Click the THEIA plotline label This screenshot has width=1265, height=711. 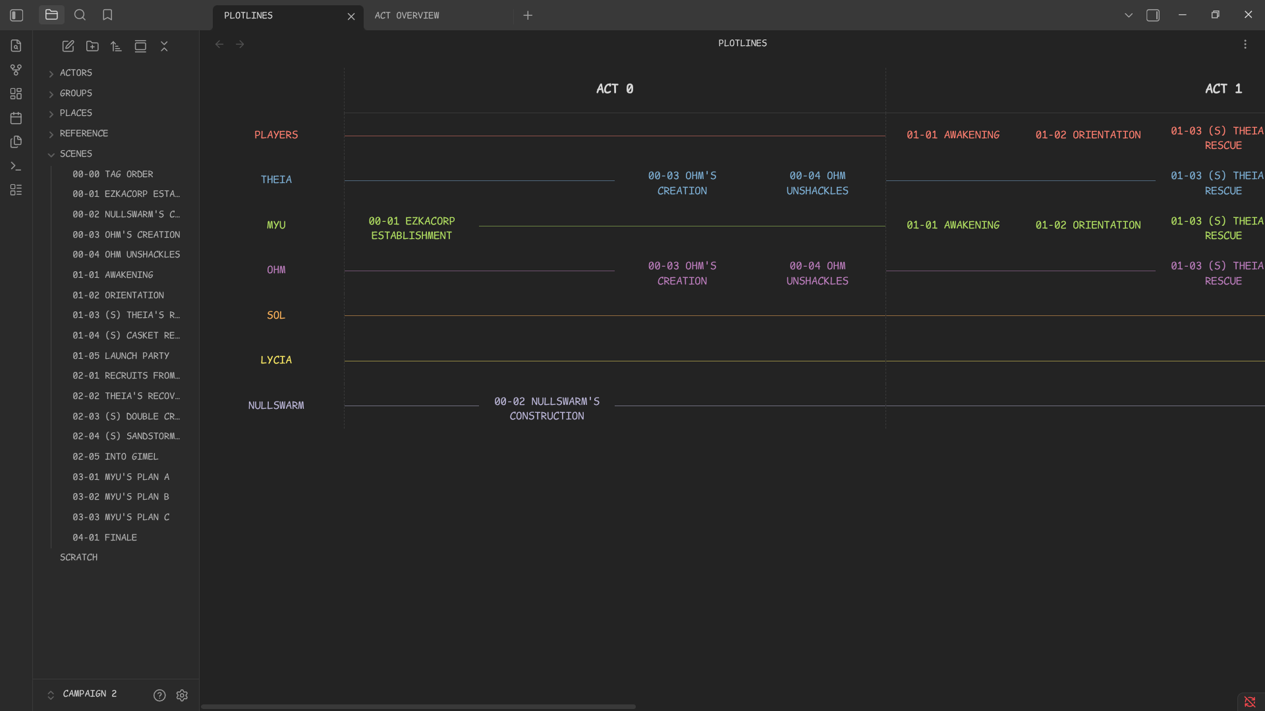point(276,180)
